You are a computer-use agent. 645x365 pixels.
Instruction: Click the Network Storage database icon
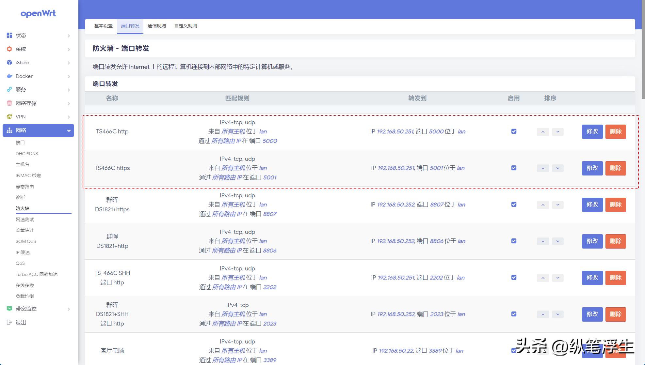[9, 103]
